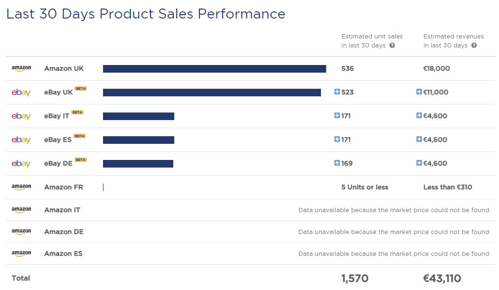Expand the unit sales breakdown for eBay UK
Viewport: 499px width, 290px height.
tap(337, 92)
